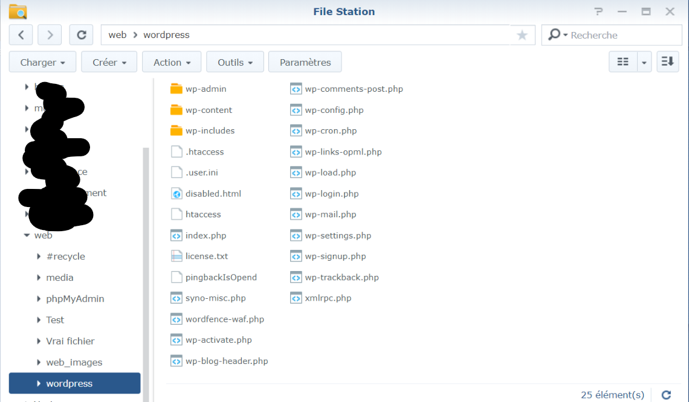This screenshot has height=402, width=689.
Task: Click the web breadcrumb in the path bar
Action: [117, 34]
